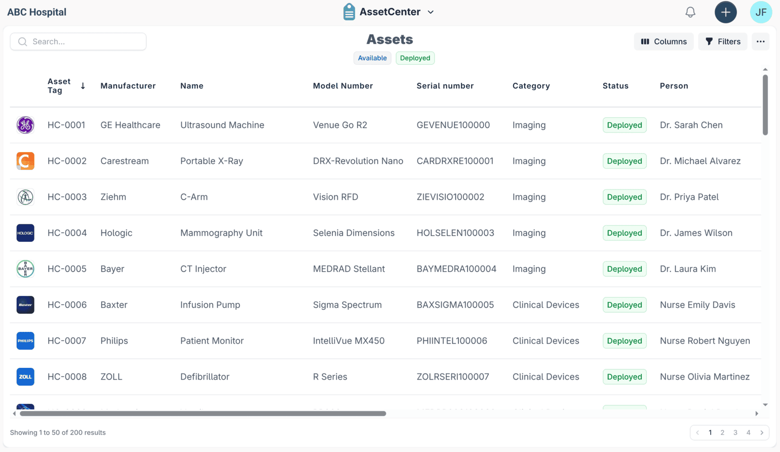Viewport: 780px width, 452px height.
Task: Open the notifications bell
Action: [690, 12]
